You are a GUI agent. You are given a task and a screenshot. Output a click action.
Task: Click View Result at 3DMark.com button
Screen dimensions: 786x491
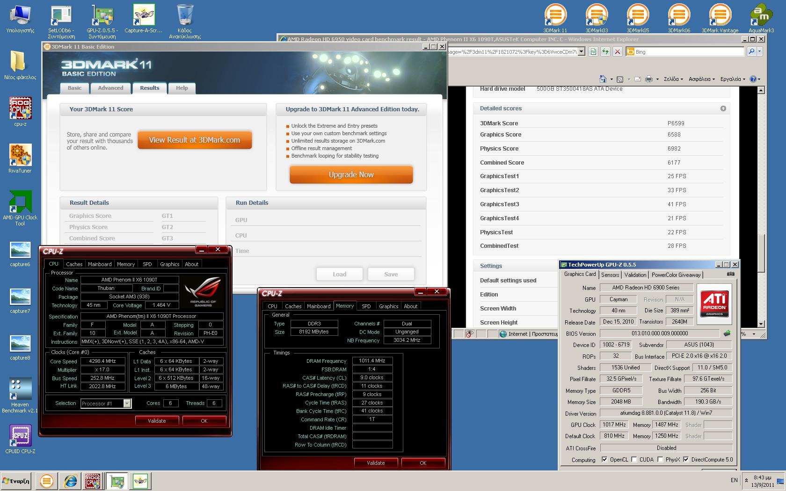click(195, 140)
